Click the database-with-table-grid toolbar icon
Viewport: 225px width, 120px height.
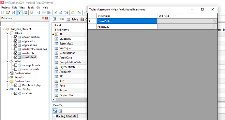(x=43, y=13)
